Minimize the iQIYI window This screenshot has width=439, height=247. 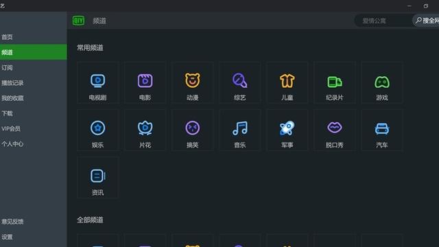tap(410, 6)
